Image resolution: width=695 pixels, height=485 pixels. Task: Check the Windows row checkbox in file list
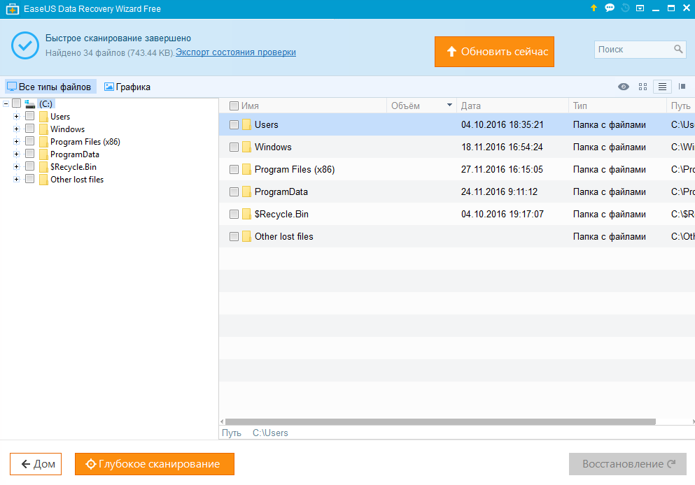click(234, 147)
